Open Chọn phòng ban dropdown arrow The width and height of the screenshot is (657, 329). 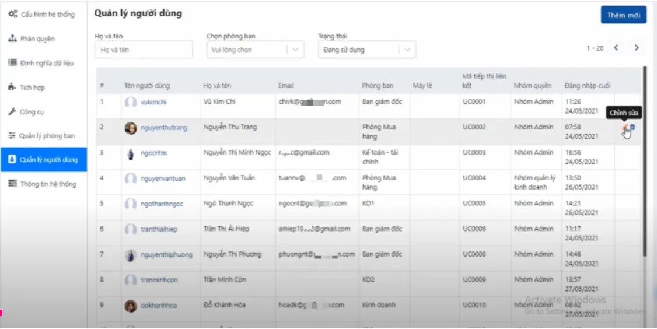pyautogui.click(x=295, y=50)
